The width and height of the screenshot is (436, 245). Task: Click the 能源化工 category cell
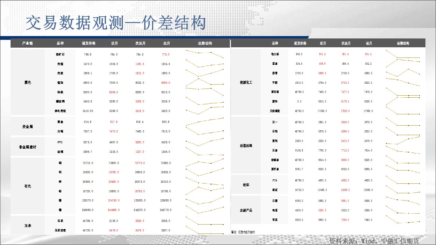tap(246, 82)
